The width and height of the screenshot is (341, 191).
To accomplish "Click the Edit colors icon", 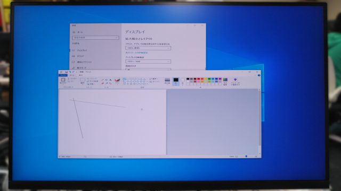I will pos(225,81).
